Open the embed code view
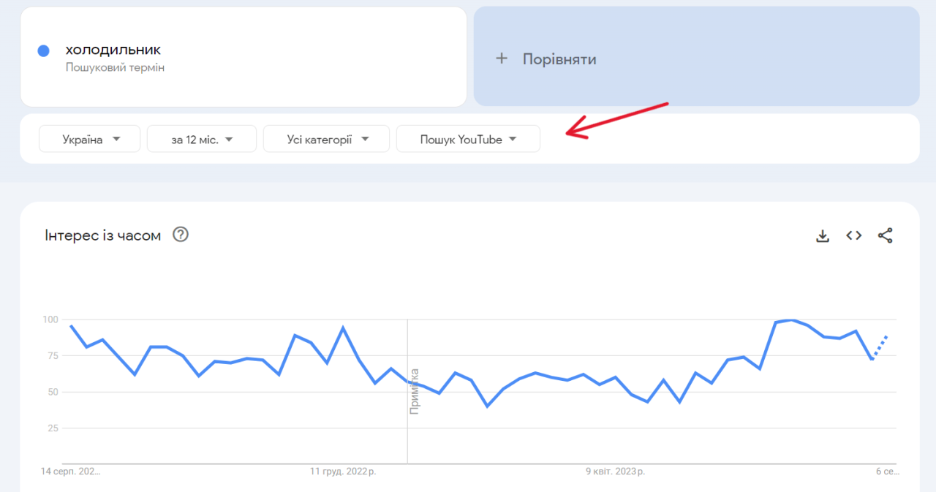936x492 pixels. (853, 235)
